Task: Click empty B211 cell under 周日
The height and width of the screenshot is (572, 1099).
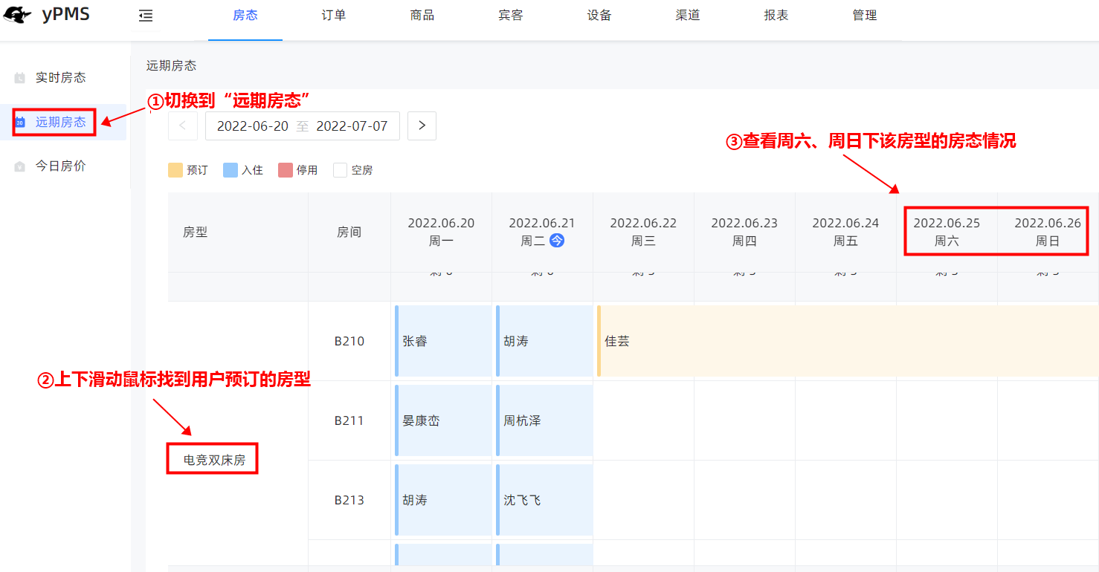Action: [1048, 420]
